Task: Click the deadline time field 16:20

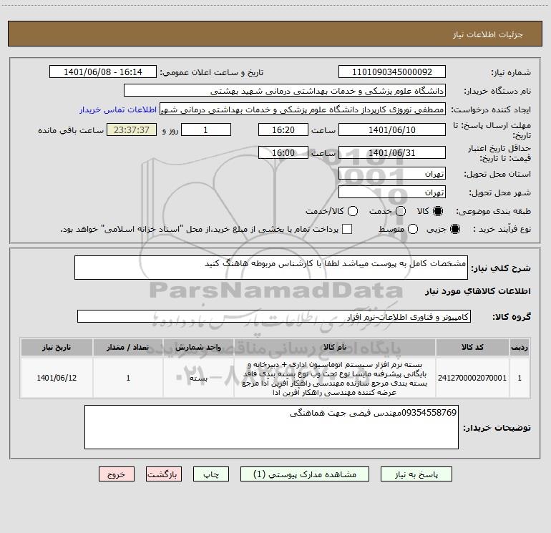Action: [283, 129]
